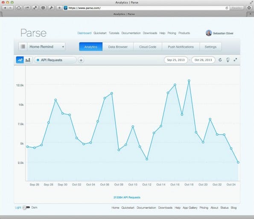Click the Dark theme label
The image size is (254, 219).
(x=34, y=207)
